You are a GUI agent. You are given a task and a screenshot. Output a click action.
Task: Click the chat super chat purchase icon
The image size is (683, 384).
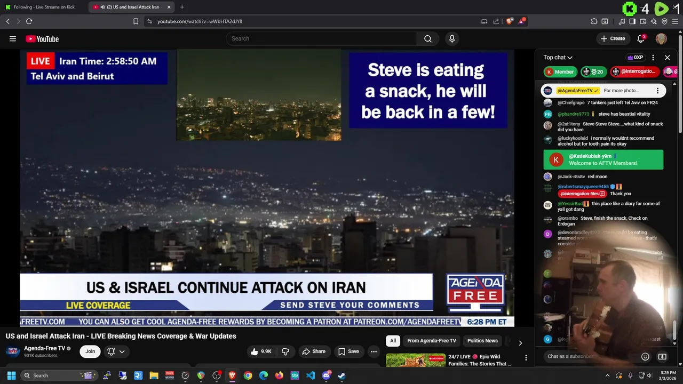[x=662, y=356]
